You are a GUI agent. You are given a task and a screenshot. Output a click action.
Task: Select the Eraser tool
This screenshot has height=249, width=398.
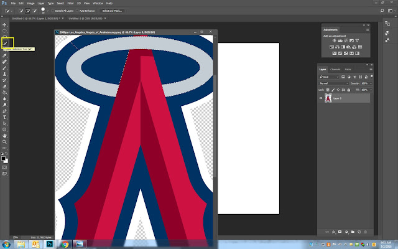tap(4, 87)
